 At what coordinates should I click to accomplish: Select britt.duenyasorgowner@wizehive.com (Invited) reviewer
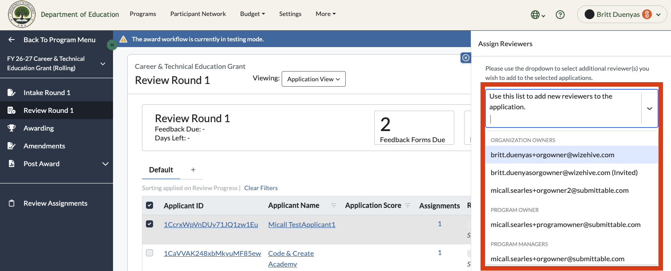pyautogui.click(x=572, y=172)
